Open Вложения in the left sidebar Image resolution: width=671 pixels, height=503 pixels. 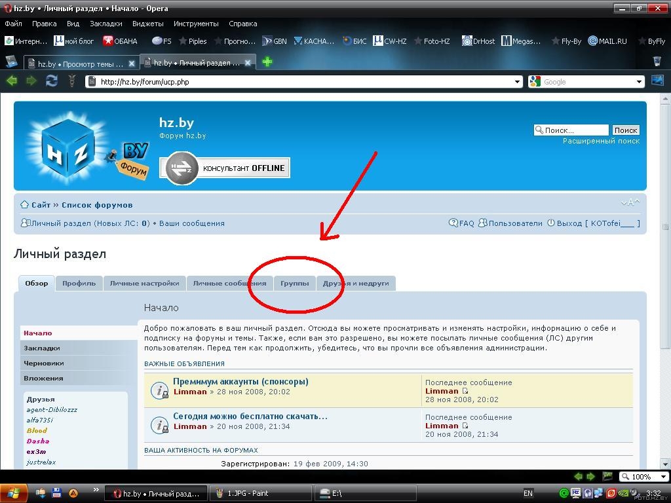point(79,378)
